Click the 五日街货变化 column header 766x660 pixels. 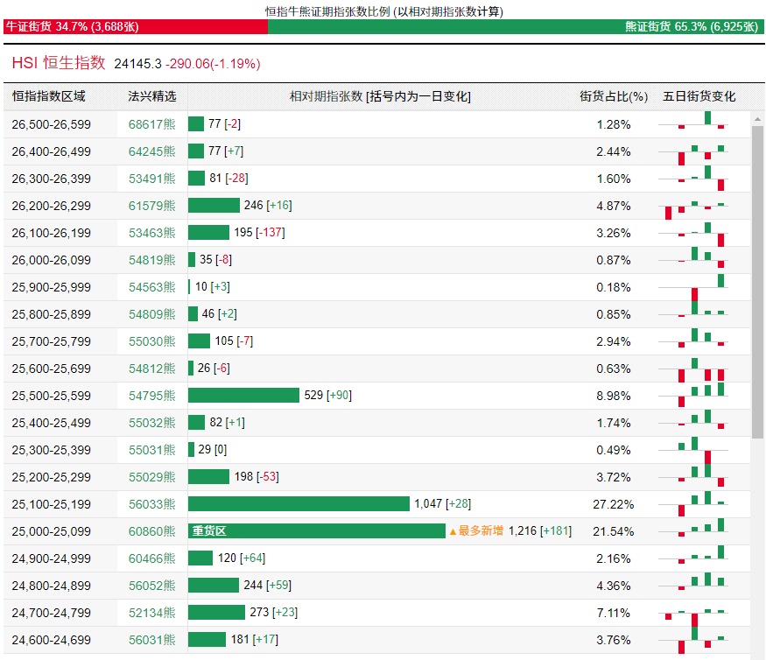point(699,96)
